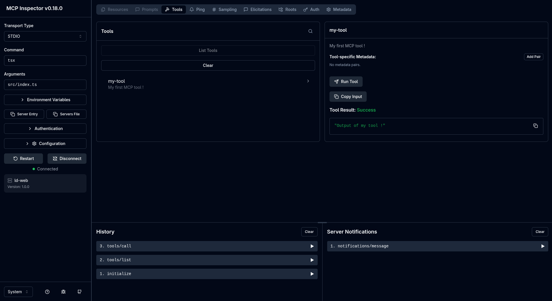Open the Roots tab icon

(280, 10)
